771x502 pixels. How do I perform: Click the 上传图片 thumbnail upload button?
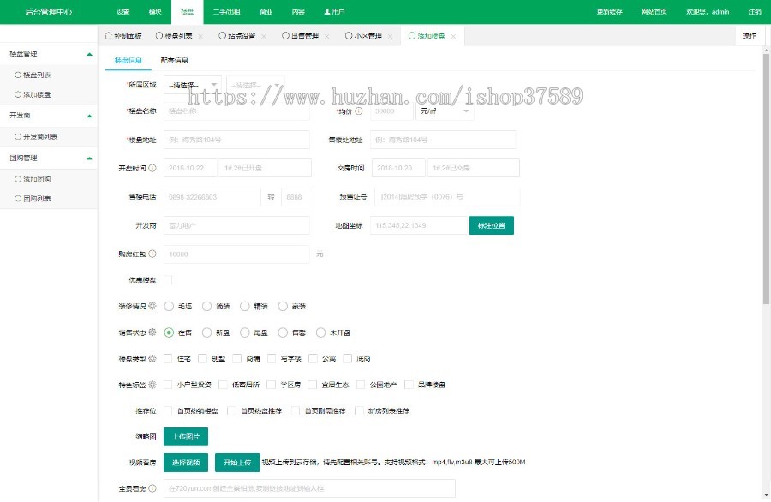(186, 437)
